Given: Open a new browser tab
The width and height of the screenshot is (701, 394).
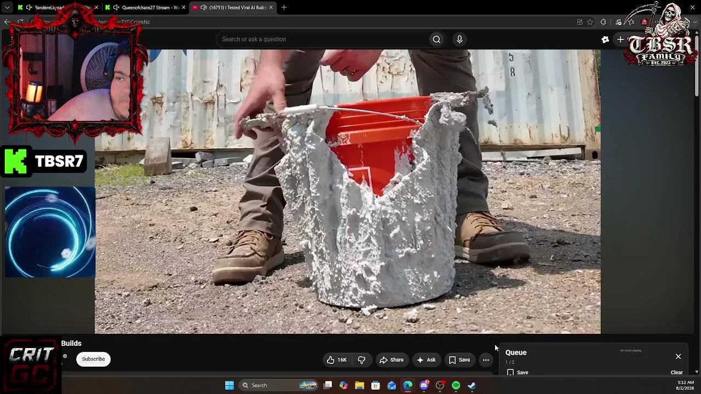Looking at the screenshot, I should pyautogui.click(x=284, y=8).
